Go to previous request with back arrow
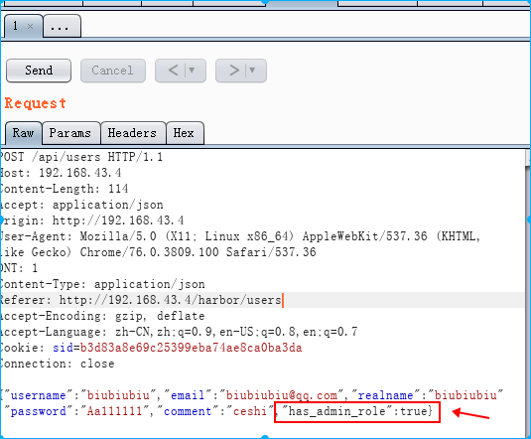This screenshot has width=531, height=439. tap(173, 71)
